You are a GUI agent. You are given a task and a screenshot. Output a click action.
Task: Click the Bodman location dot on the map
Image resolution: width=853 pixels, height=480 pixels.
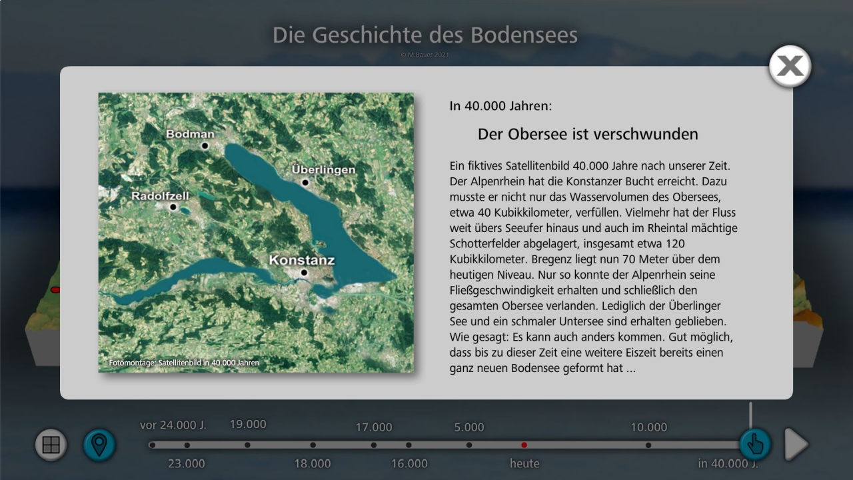[205, 145]
